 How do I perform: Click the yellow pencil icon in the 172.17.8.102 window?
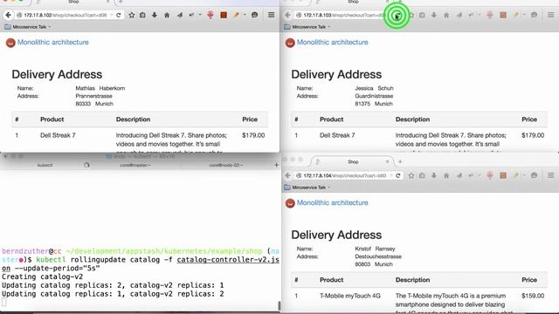pyautogui.click(x=236, y=15)
